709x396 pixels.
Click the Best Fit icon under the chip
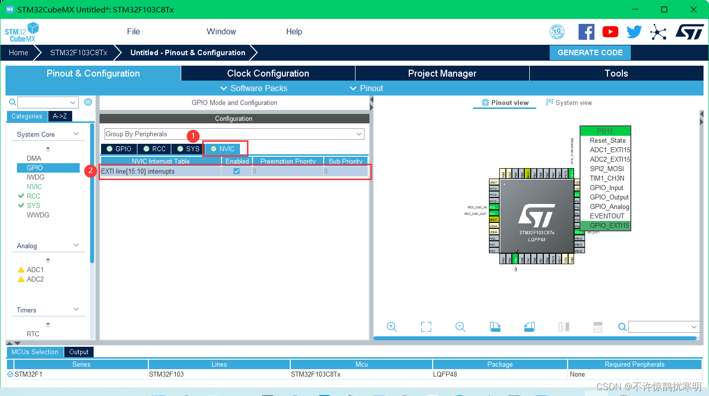tap(426, 327)
